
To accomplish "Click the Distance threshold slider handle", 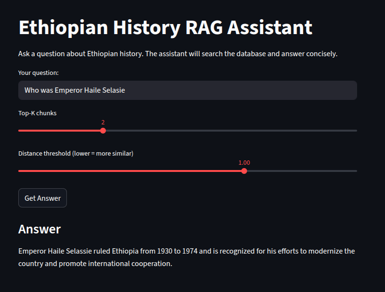I will tap(244, 171).
